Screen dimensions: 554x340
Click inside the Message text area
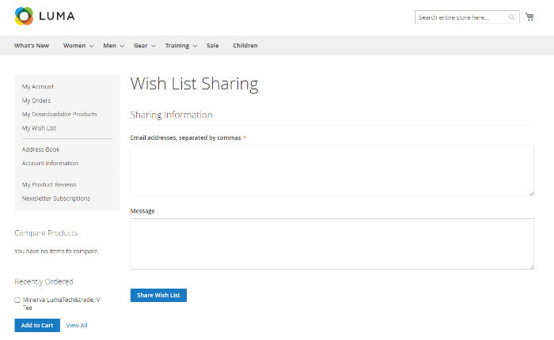(x=332, y=244)
